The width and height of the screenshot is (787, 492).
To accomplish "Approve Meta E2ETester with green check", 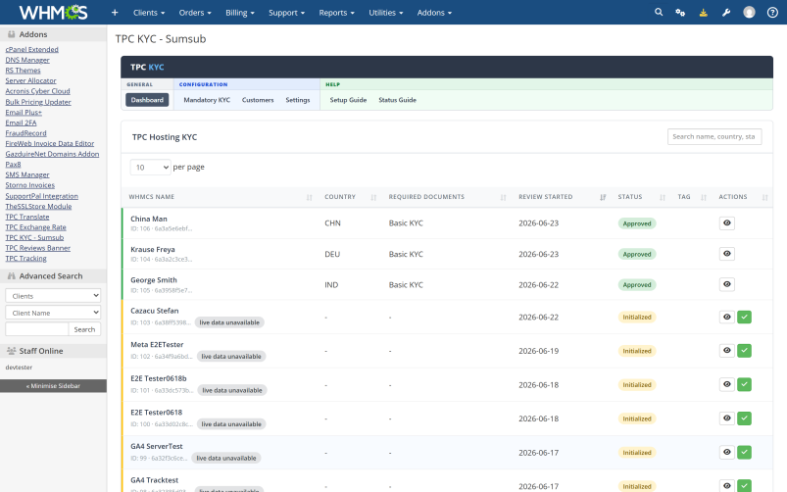I will pyautogui.click(x=744, y=351).
